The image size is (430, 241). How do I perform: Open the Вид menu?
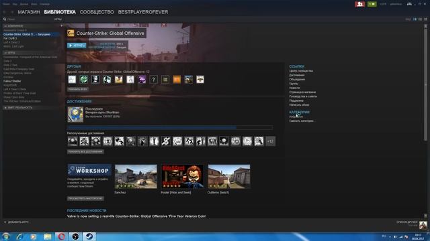tap(15, 4)
